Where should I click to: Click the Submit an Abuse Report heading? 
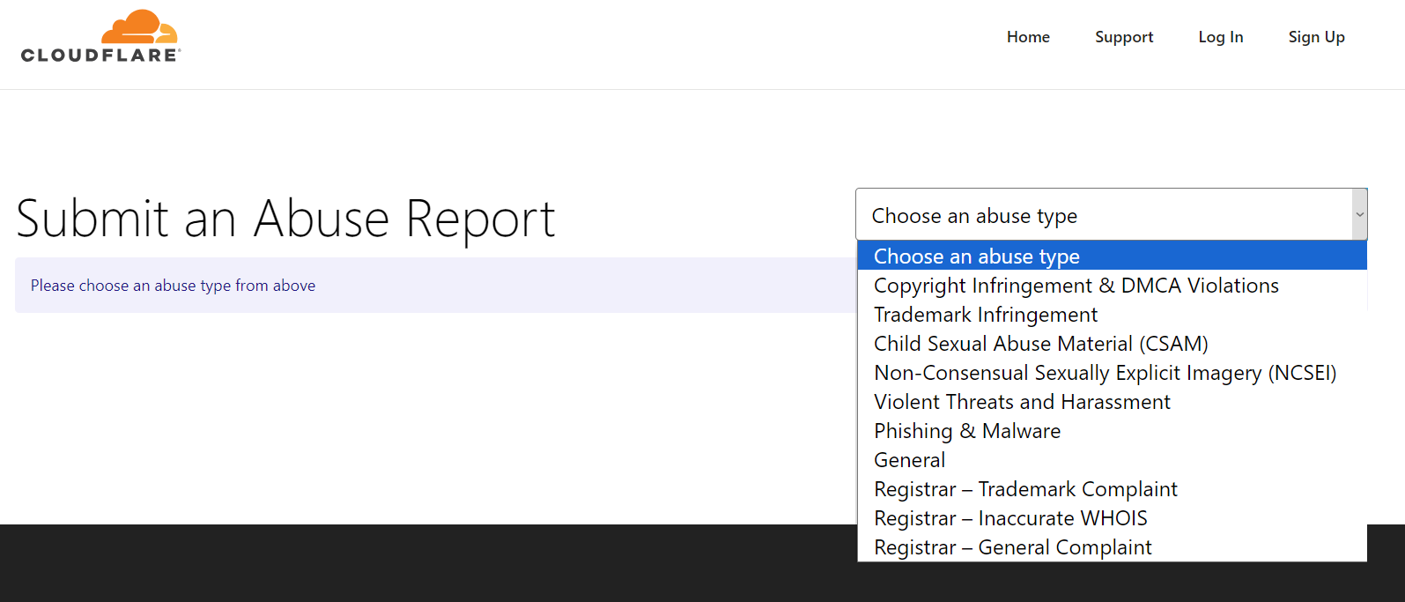point(285,219)
